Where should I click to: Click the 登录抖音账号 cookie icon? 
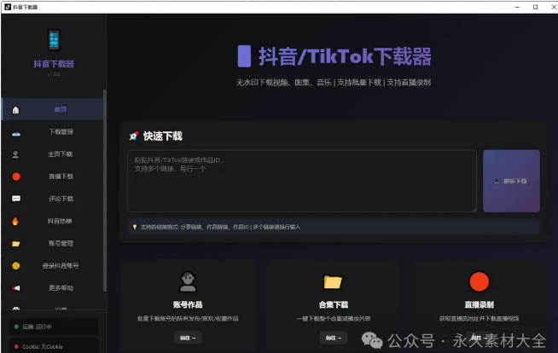tap(16, 266)
